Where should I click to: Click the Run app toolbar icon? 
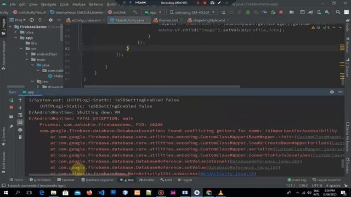pos(223,12)
